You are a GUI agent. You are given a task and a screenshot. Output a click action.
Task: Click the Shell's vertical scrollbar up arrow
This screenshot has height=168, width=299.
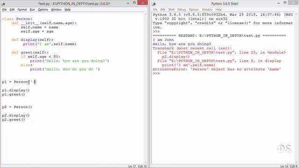(296, 14)
